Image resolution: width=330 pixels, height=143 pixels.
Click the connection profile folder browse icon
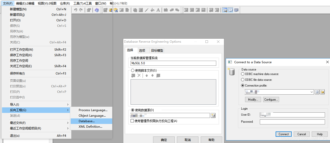[322, 92]
